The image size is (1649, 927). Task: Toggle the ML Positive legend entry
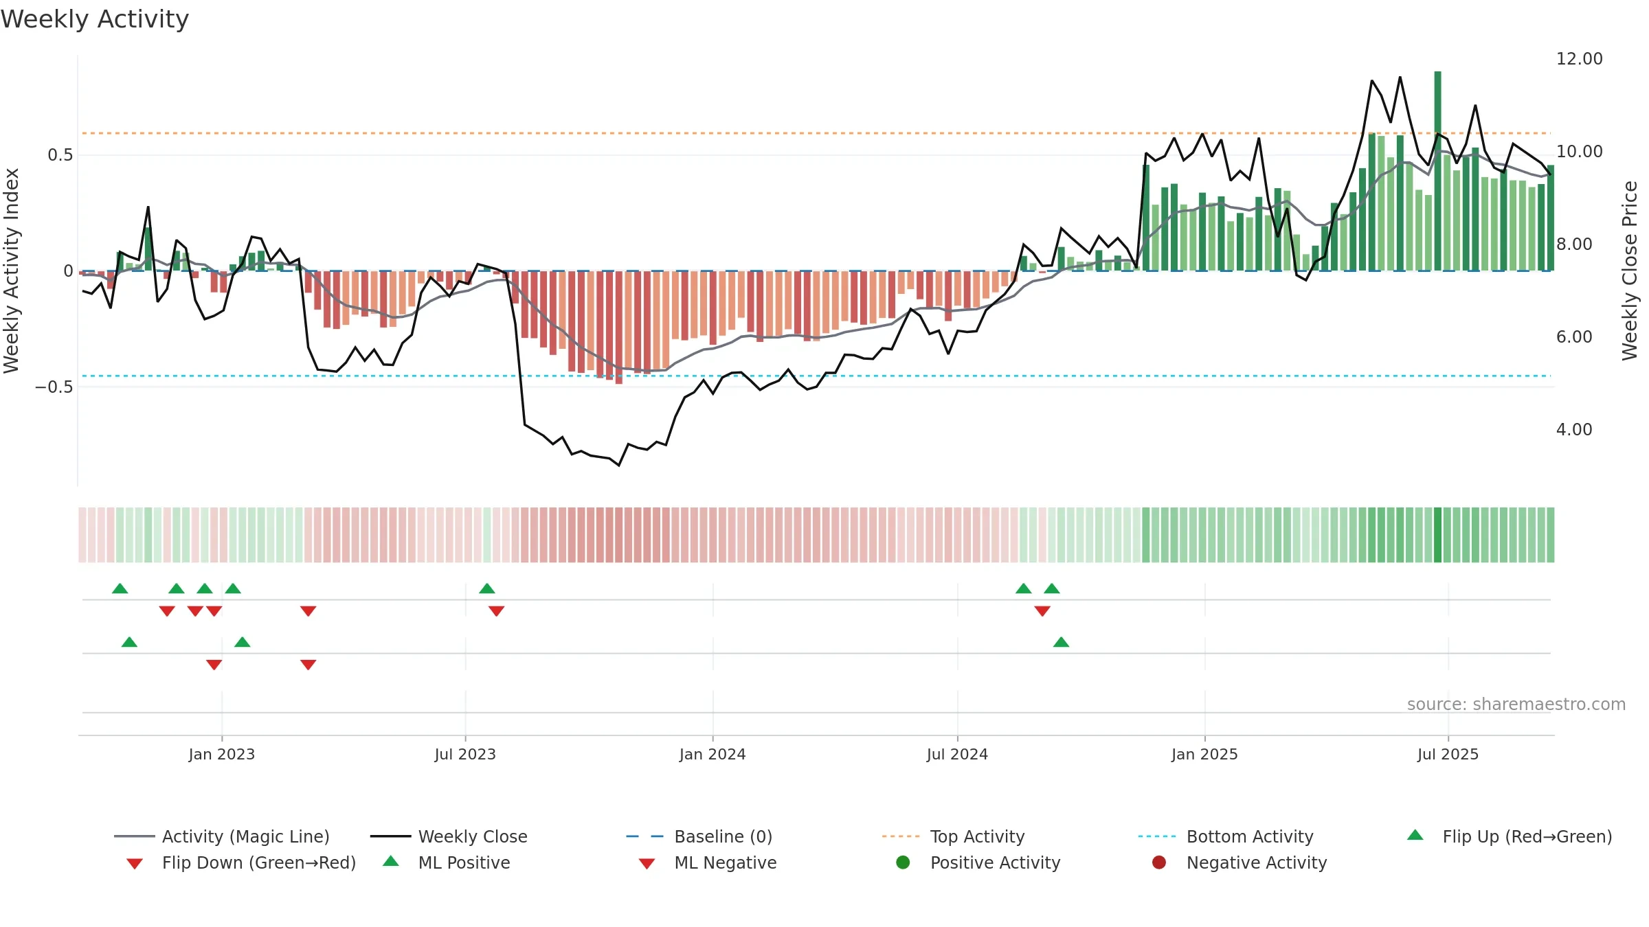(447, 862)
